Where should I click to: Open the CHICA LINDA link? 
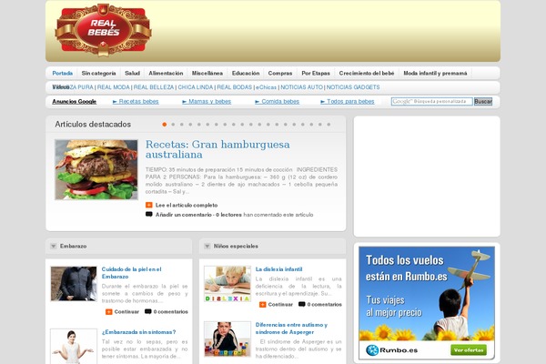click(196, 87)
